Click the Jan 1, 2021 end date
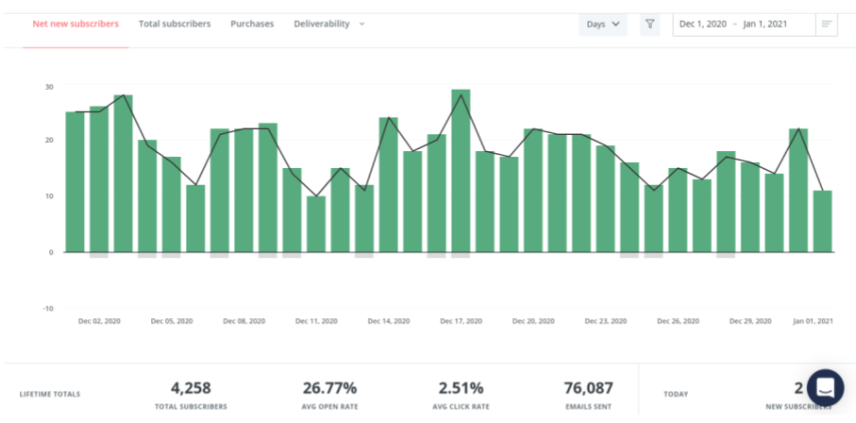 coord(764,25)
